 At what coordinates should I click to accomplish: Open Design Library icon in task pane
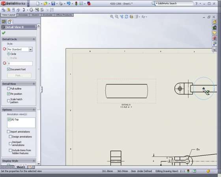(214, 27)
